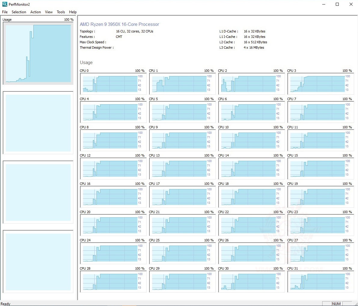Click the Usage section heading above CPU graphs
The width and height of the screenshot is (358, 306).
tap(86, 62)
